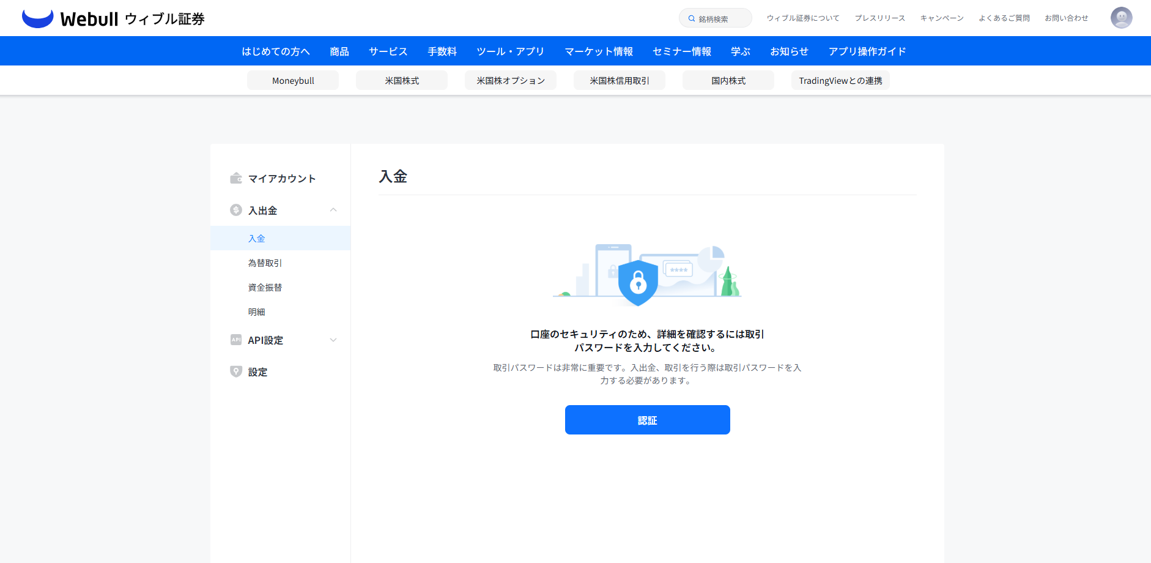Image resolution: width=1151 pixels, height=563 pixels.
Task: Click the API設定 icon in sidebar
Action: 235,340
